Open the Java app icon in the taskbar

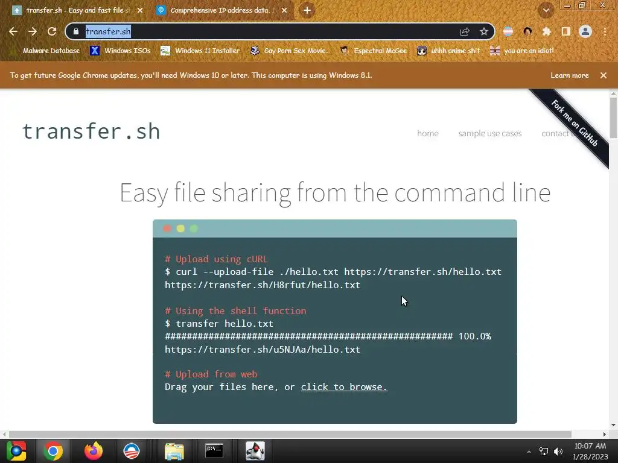(255, 451)
